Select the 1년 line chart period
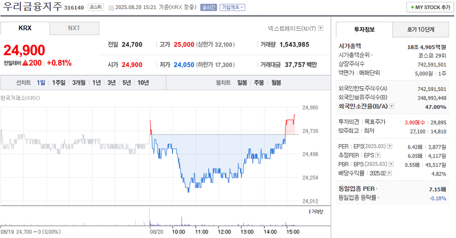Image resolution: width=456 pixels, height=238 pixels. point(96,82)
